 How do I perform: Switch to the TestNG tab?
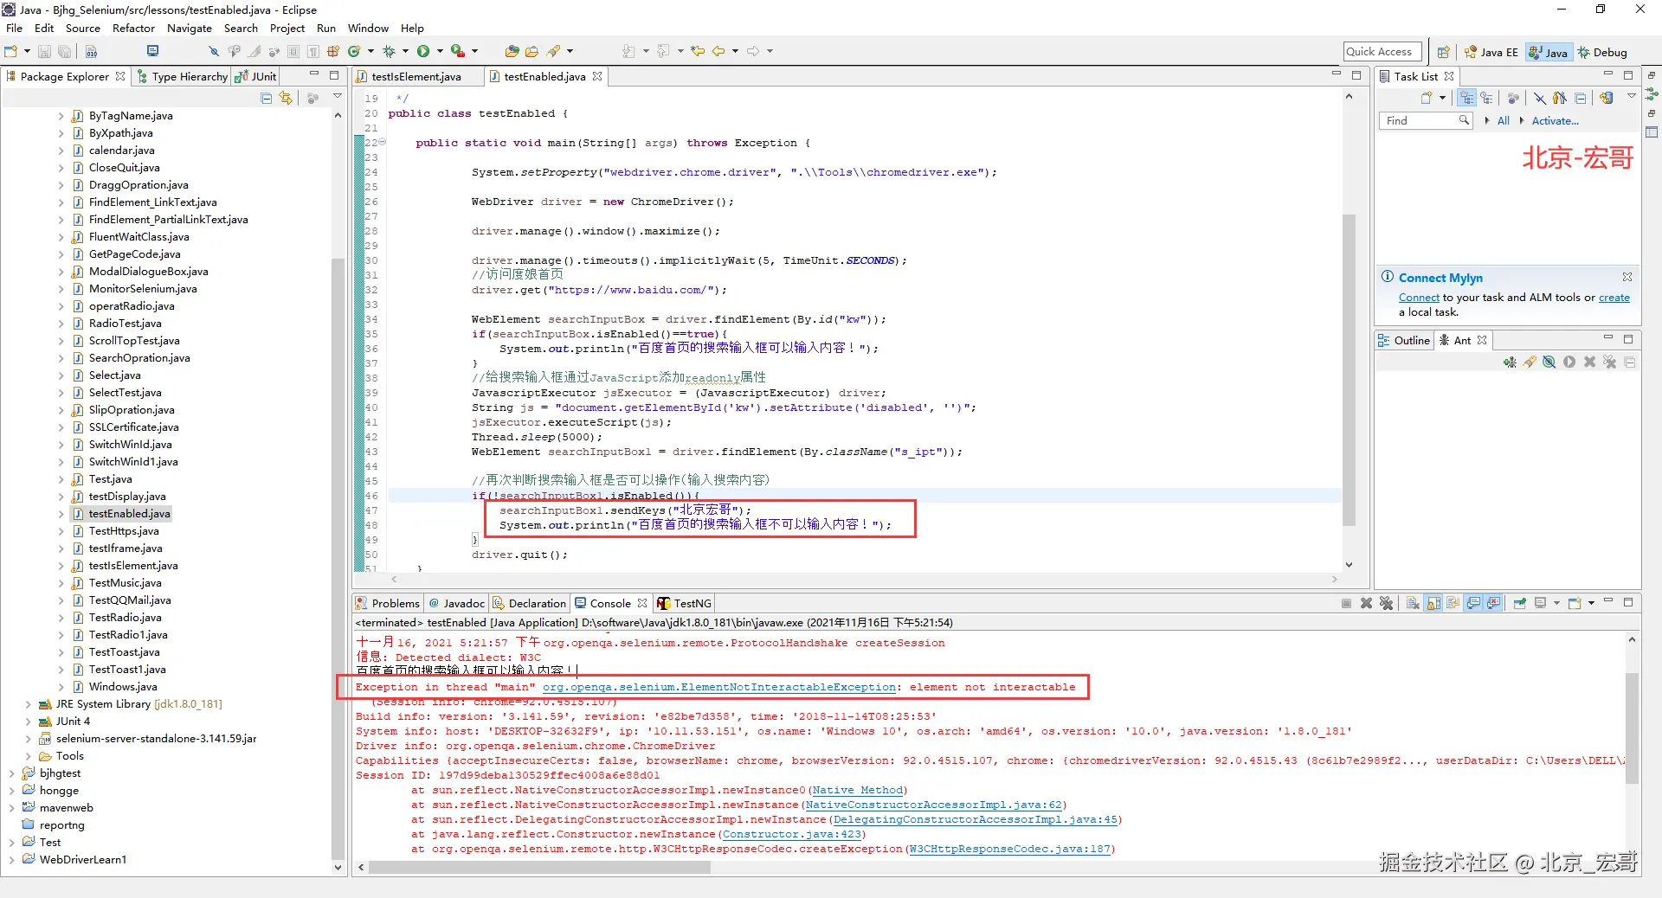click(684, 604)
